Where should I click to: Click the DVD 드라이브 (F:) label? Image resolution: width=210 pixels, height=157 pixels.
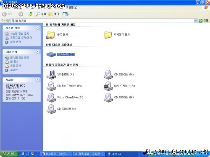(124, 86)
